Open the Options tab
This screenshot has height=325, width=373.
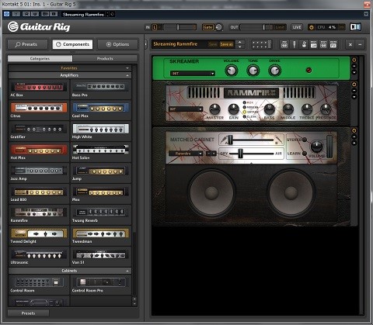pos(117,44)
